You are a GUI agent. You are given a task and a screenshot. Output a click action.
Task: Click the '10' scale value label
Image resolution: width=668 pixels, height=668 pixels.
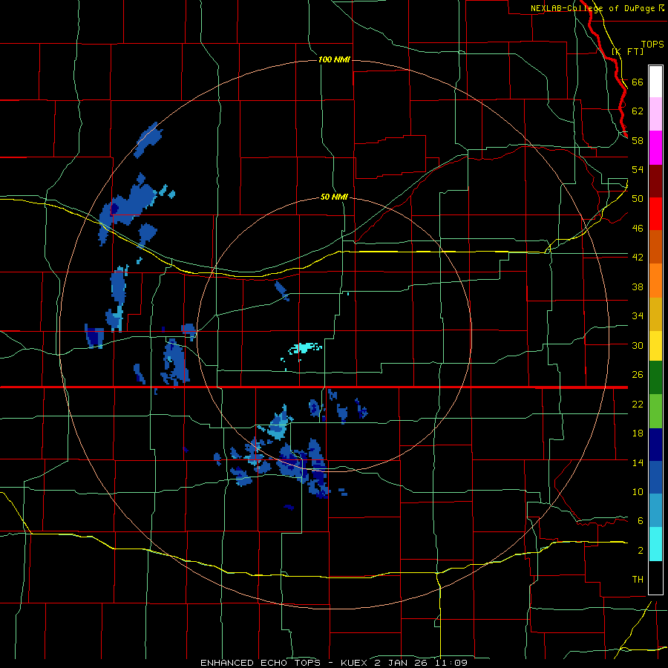pyautogui.click(x=638, y=491)
